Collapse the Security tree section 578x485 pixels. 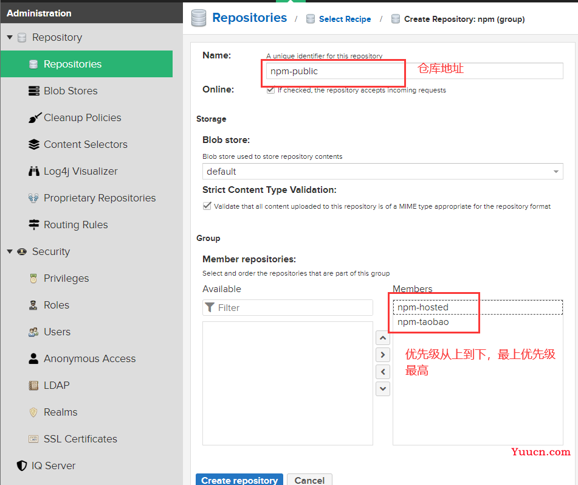10,252
